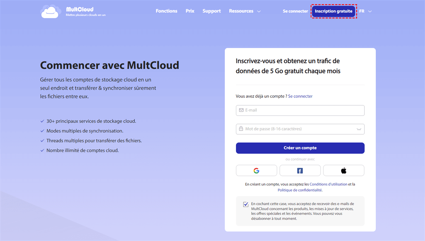
Task: Click text '30+ principaux services de stockage cloud.'
Action: coord(91,121)
